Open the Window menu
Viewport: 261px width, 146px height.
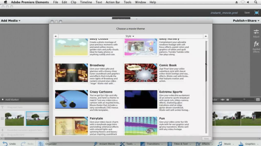pyautogui.click(x=140, y=2)
